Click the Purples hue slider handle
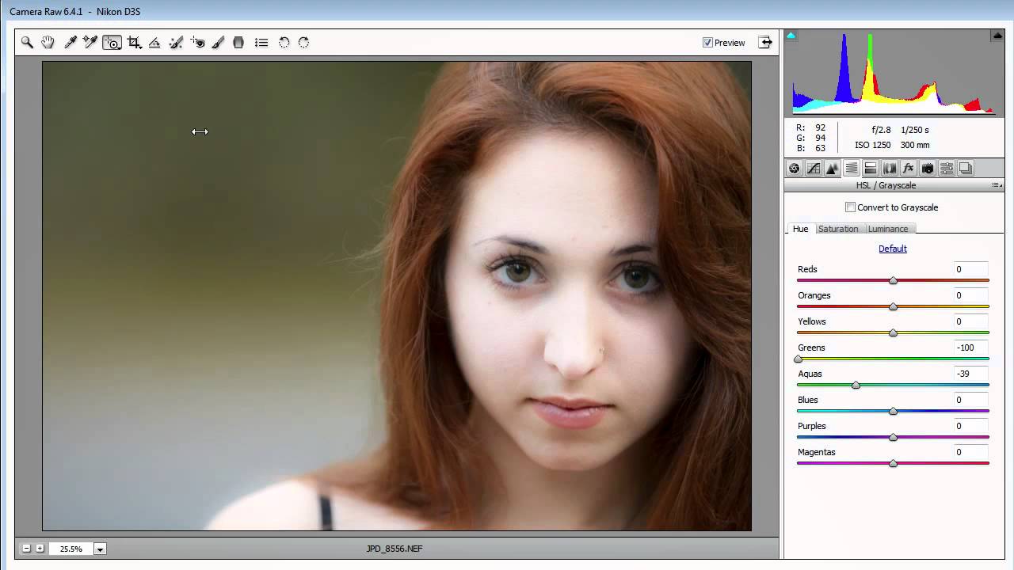Viewport: 1014px width, 570px height. (x=893, y=437)
